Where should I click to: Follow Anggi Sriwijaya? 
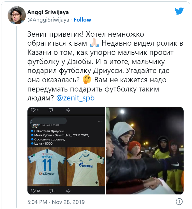pyautogui.click(x=82, y=20)
